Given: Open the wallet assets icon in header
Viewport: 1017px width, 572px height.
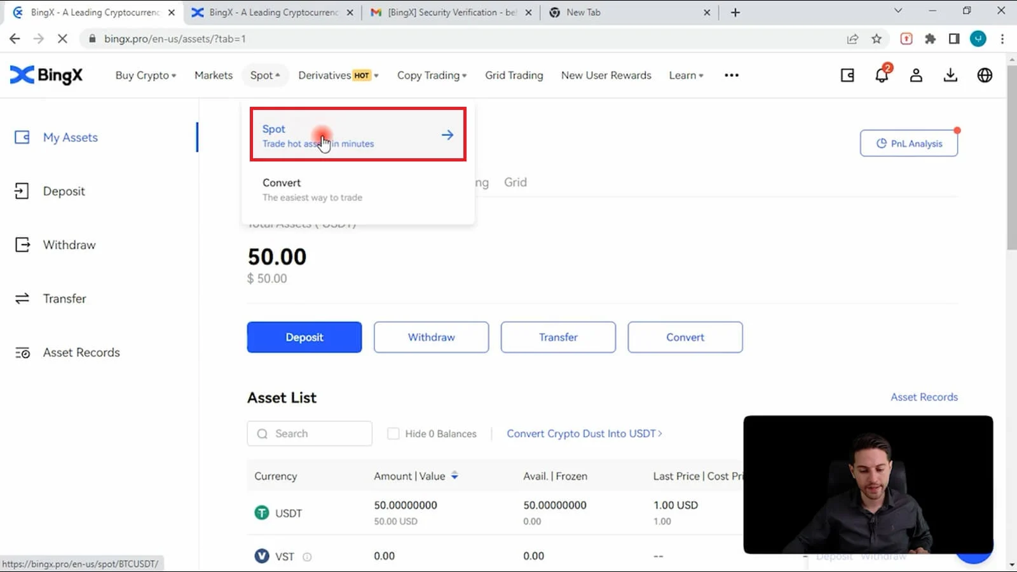Looking at the screenshot, I should pos(847,75).
